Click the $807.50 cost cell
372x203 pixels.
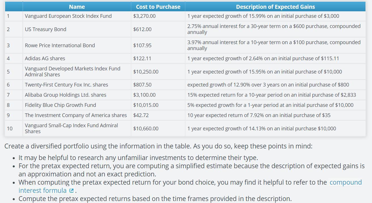(142, 85)
